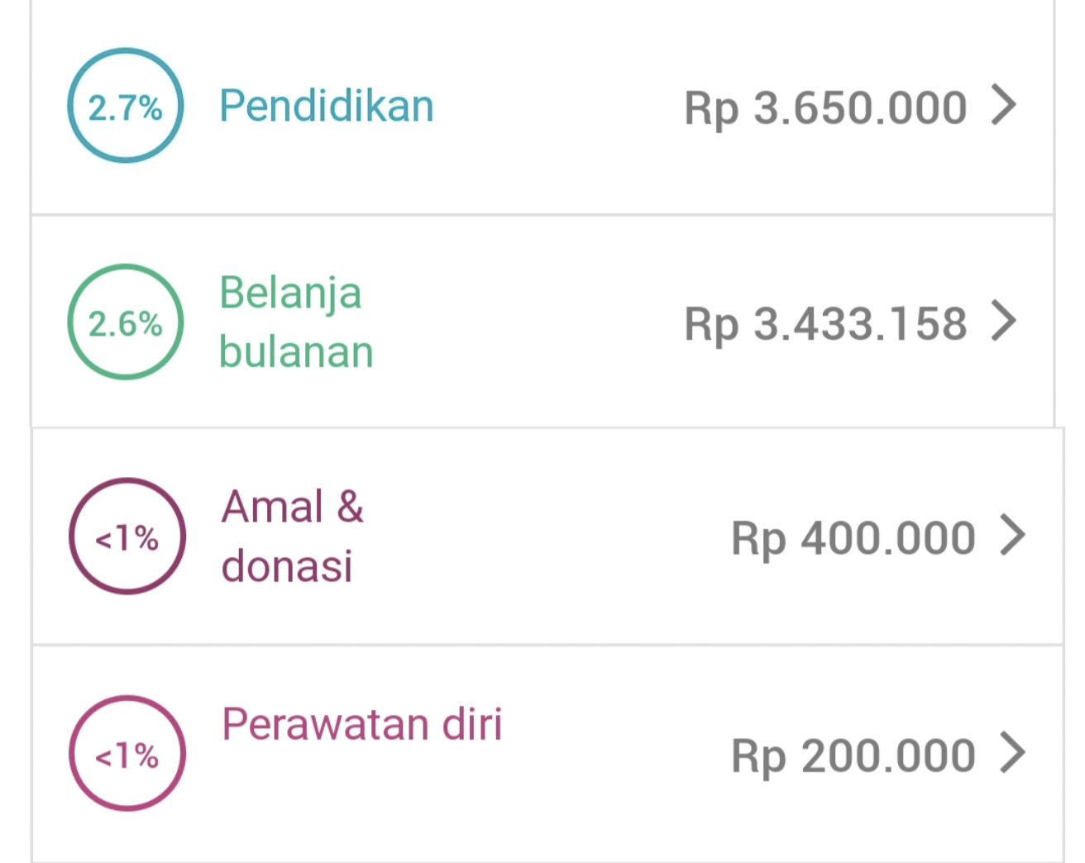Tap the Rp 3.433.158 amount
The image size is (1085, 863).
825,323
